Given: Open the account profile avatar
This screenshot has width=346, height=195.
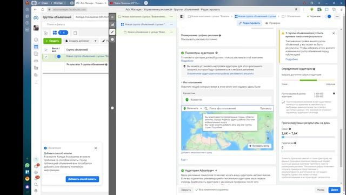Looking at the screenshot, I should coord(36,28).
